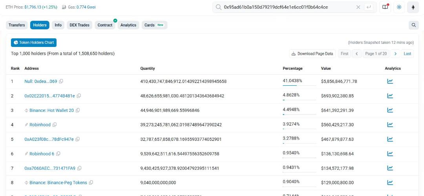
Task: Click value $129,000,800.00
Action: [337, 183]
